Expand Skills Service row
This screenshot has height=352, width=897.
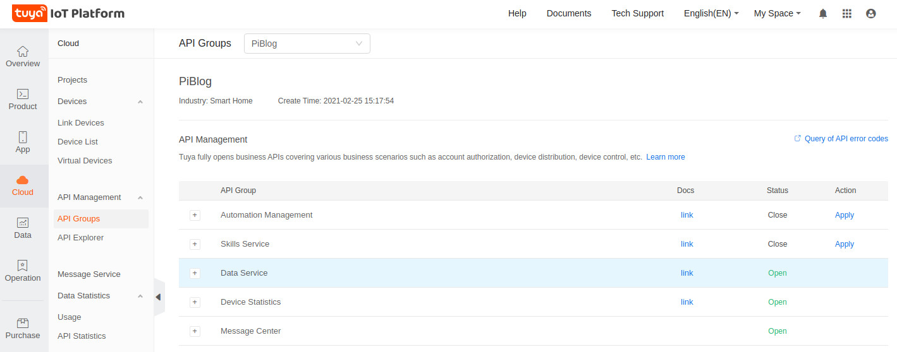pyautogui.click(x=195, y=244)
